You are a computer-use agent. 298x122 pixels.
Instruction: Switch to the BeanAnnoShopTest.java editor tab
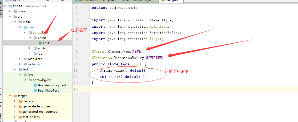(x=96, y=1)
